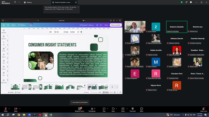Click the add comment icon in floating toolbar
Image resolution: width=209 pixels, height=117 pixels.
78,32
